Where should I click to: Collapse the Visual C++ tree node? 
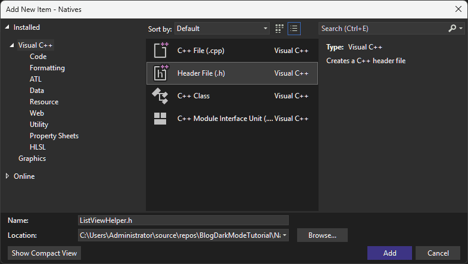pyautogui.click(x=12, y=45)
